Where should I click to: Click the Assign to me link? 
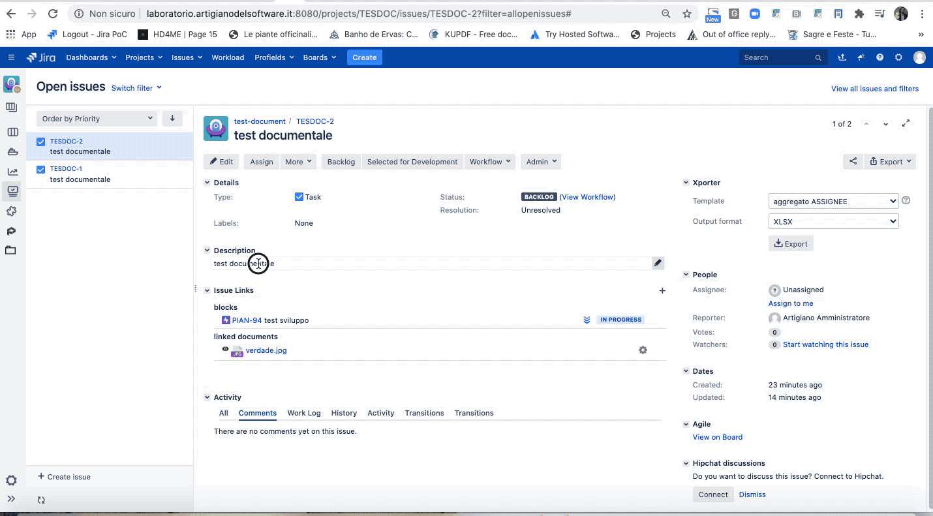click(x=791, y=303)
